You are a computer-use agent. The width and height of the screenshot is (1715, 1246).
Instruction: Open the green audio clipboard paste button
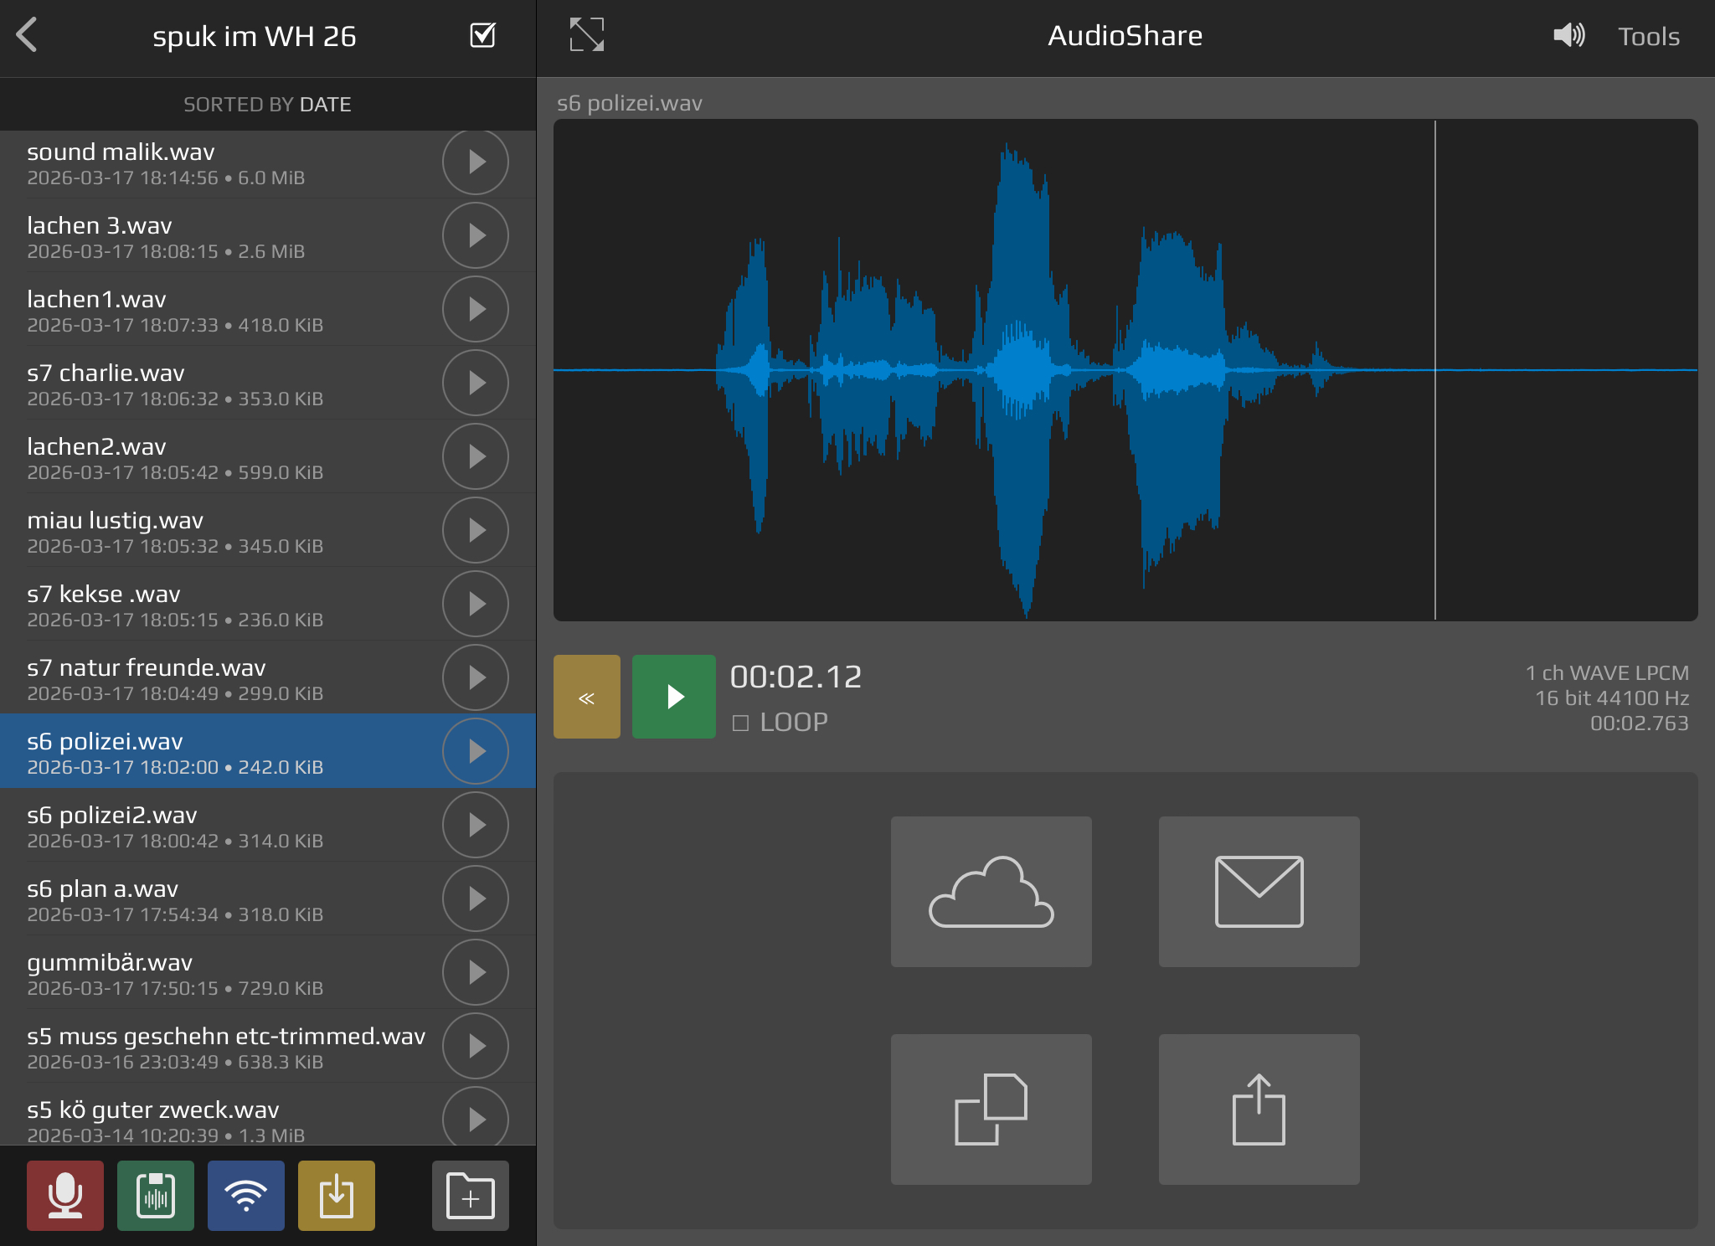tap(156, 1195)
